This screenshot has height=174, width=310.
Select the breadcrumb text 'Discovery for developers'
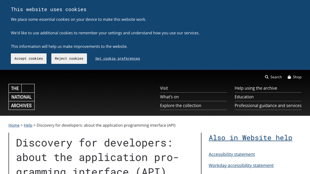tap(60, 125)
